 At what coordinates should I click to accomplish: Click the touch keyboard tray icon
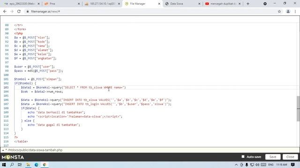tap(263, 165)
